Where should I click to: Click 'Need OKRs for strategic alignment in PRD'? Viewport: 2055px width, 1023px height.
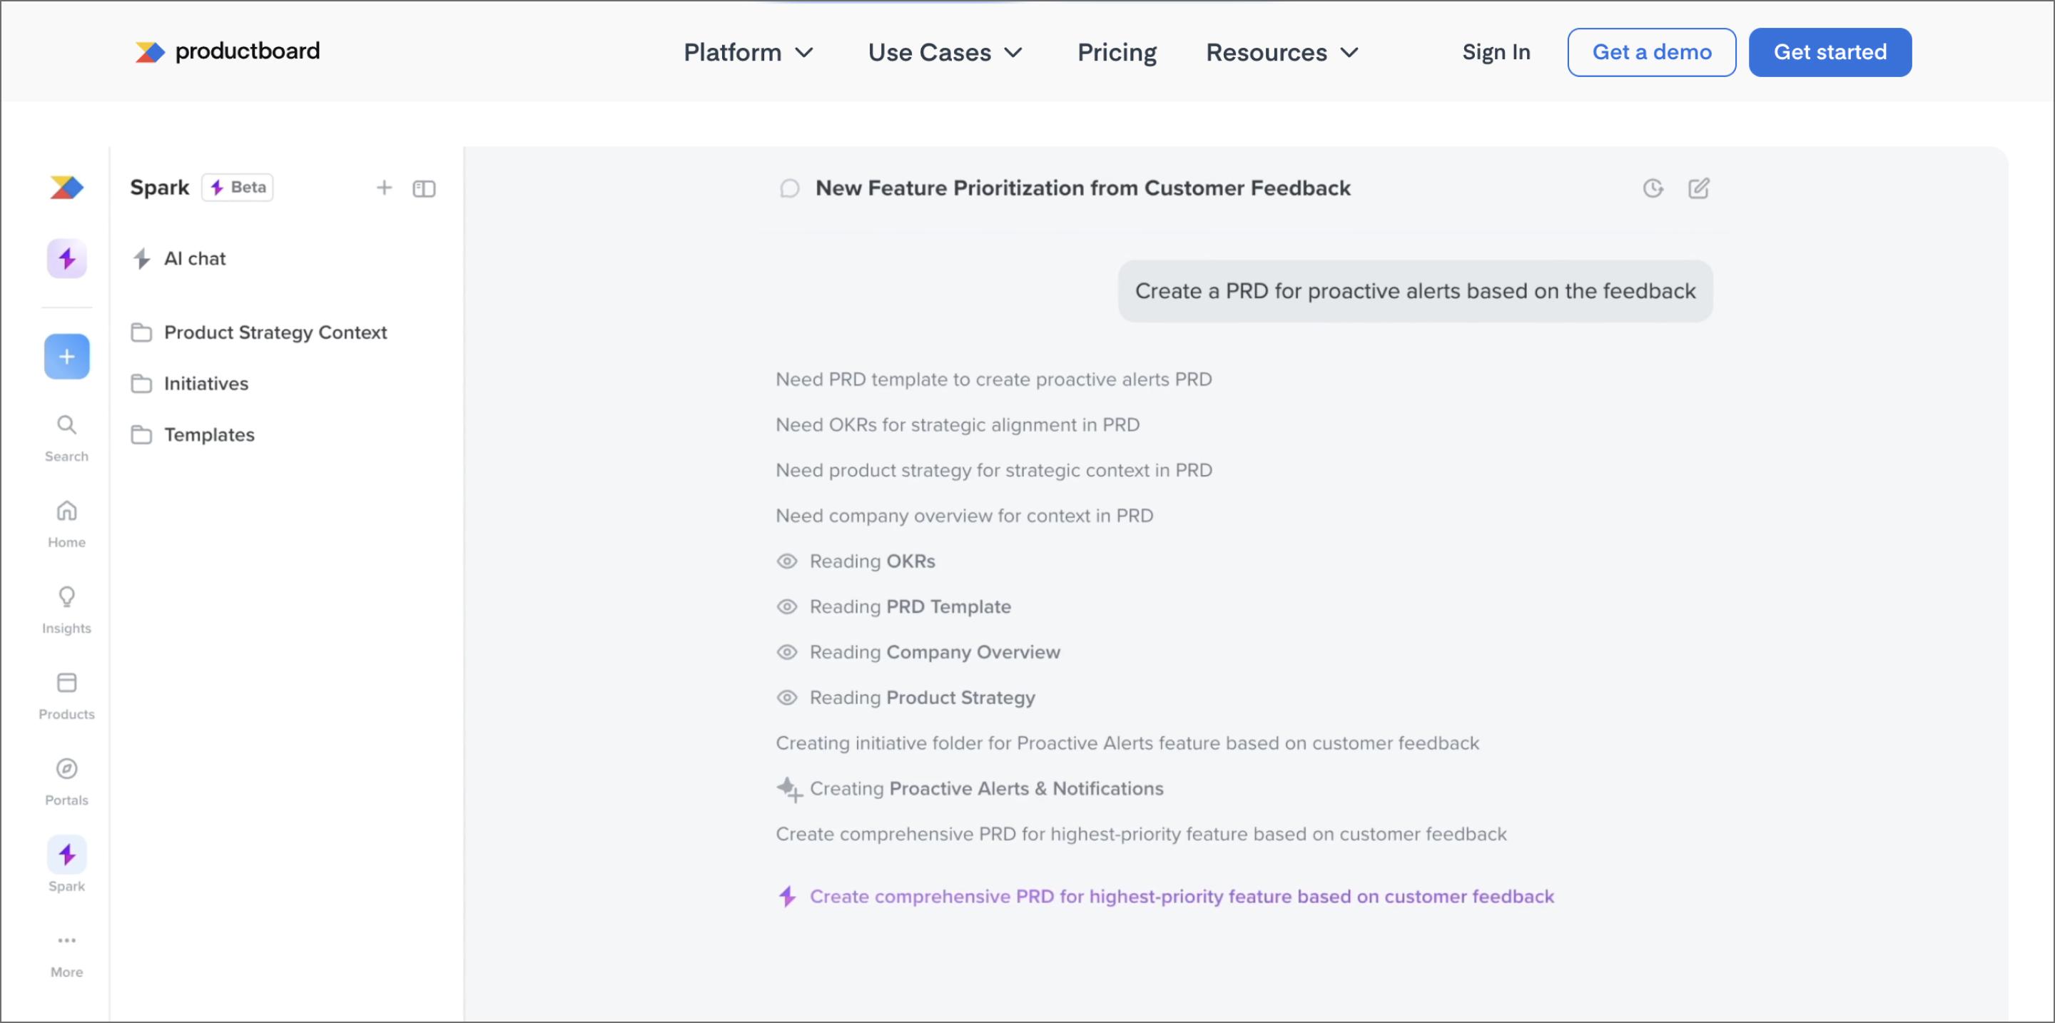coord(958,425)
